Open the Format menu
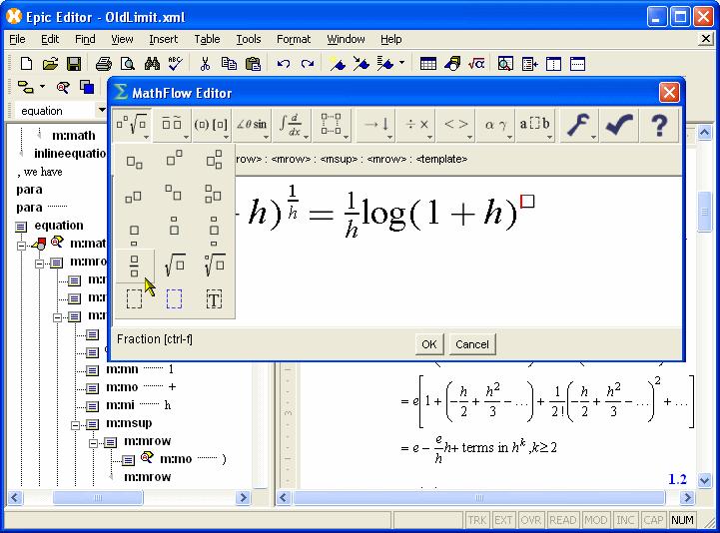The height and width of the screenshot is (533, 720). (x=294, y=39)
